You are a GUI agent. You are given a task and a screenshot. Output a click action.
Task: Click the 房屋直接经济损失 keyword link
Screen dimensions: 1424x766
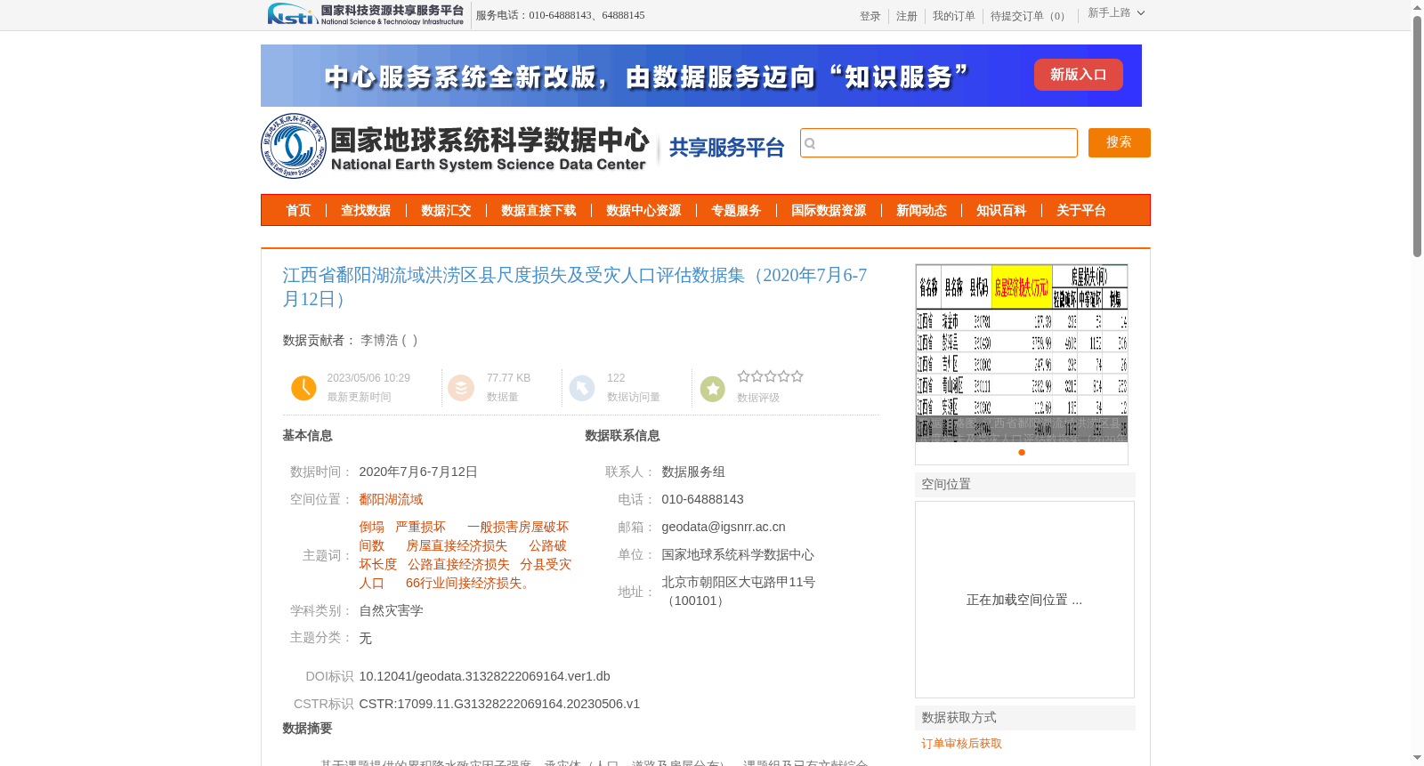tap(457, 545)
